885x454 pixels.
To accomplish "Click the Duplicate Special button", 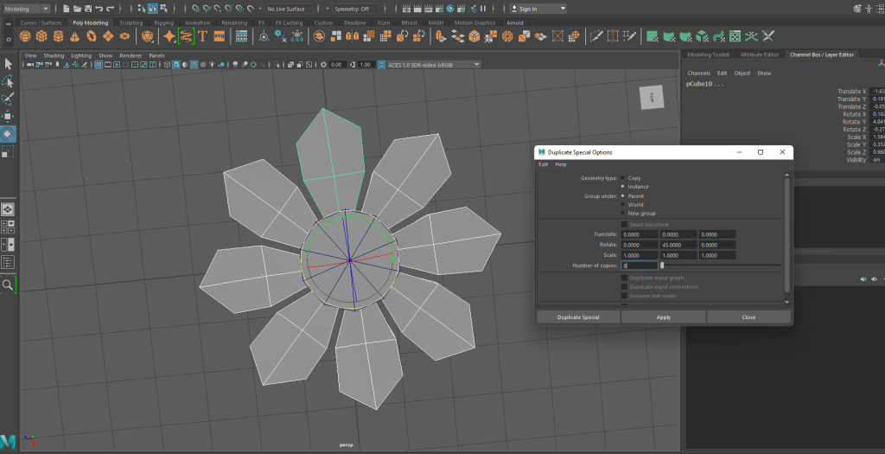I will pyautogui.click(x=578, y=317).
